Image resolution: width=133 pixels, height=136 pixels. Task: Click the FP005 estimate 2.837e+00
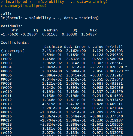52,71
